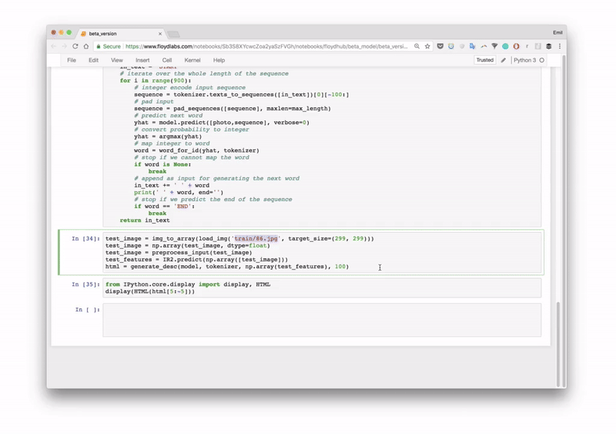This screenshot has width=616, height=434.
Task: Go to the browser home icon
Action: point(86,46)
